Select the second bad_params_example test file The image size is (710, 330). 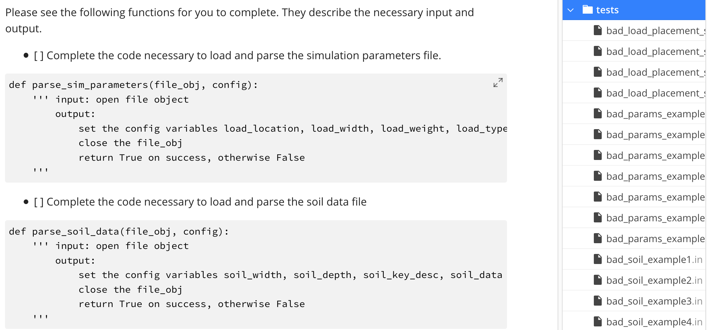pyautogui.click(x=653, y=134)
